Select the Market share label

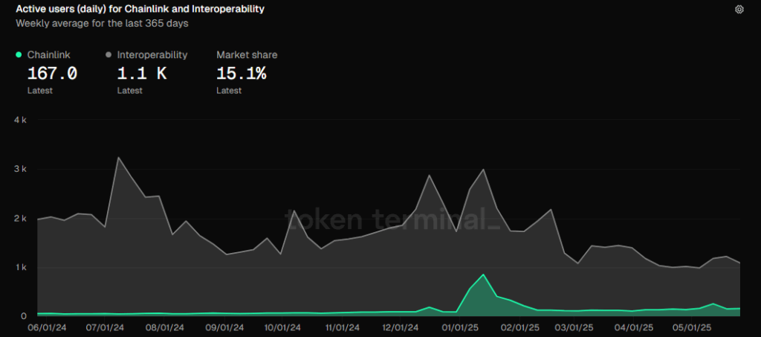(x=247, y=55)
